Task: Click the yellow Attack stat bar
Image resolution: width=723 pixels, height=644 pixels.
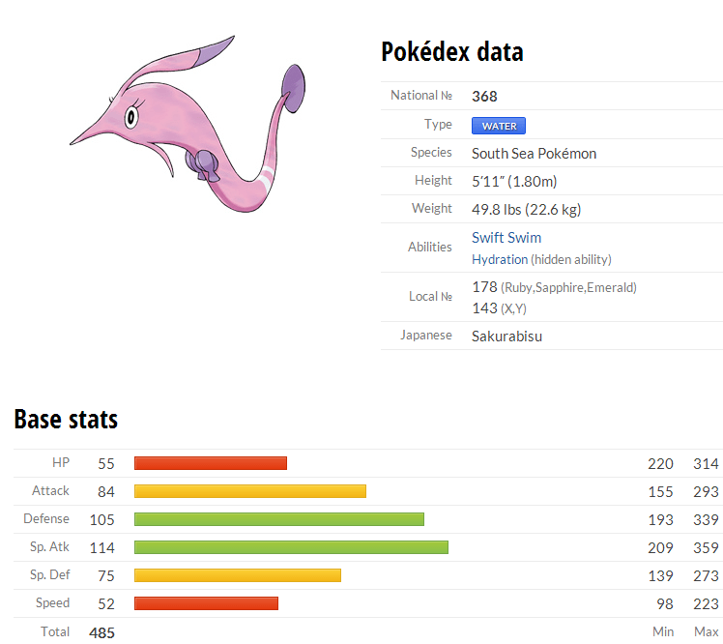Action: click(x=250, y=491)
